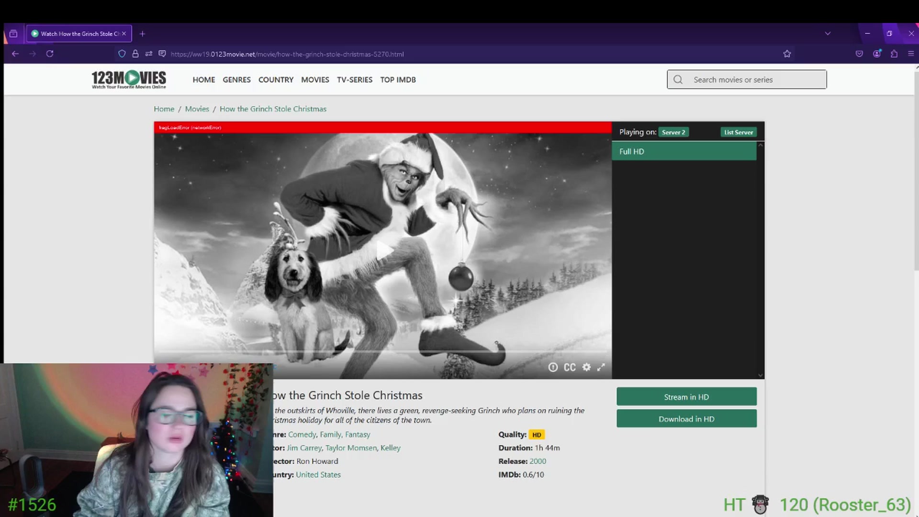Open the tracking protection shield icon
919x517 pixels.
click(122, 54)
